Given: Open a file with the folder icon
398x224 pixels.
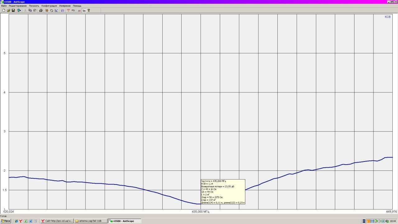Looking at the screenshot, I should point(8,10).
